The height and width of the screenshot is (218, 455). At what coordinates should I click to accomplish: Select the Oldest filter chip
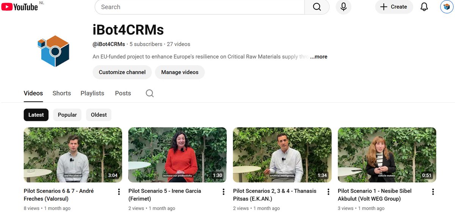click(99, 115)
